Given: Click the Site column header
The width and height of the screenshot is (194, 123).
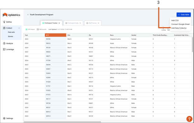Looking at the screenshot, I should click(x=77, y=35).
